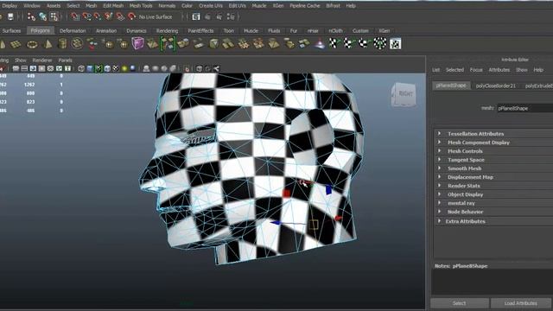Open the Focus menu in Attribute Editor
Viewport: 553px width, 311px height.
(476, 70)
